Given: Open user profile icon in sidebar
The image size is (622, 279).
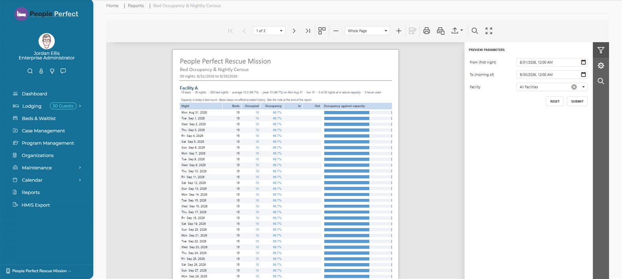Looking at the screenshot, I should (41, 71).
